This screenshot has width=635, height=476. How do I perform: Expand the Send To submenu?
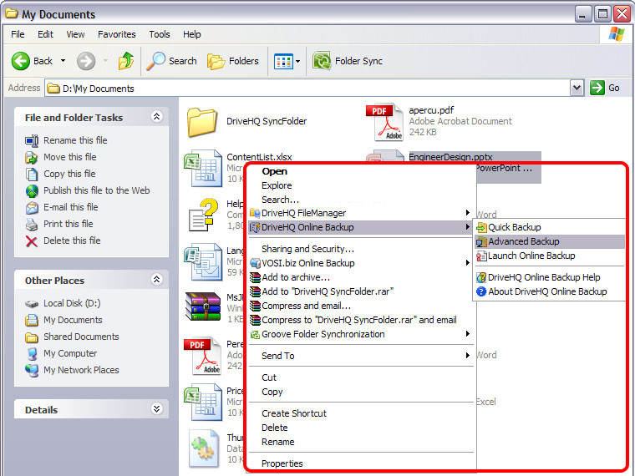[x=360, y=356]
